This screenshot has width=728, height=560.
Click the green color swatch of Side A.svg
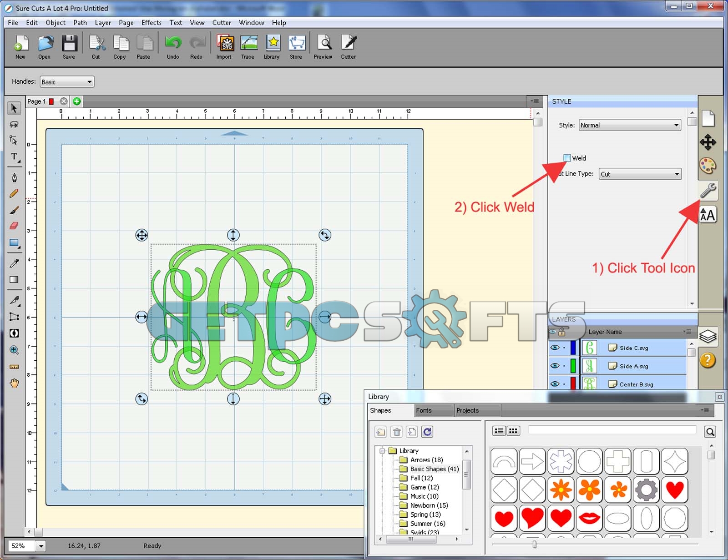click(573, 366)
